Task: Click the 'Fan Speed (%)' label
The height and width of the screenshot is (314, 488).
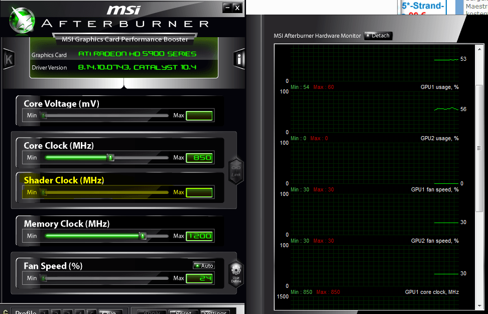Action: pyautogui.click(x=53, y=266)
